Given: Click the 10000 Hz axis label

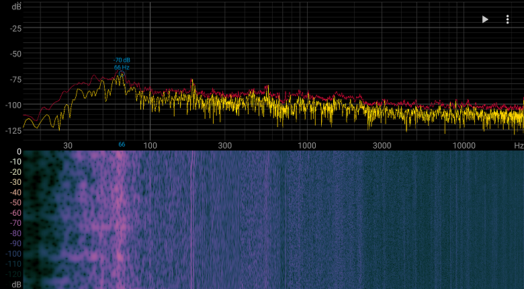Looking at the screenshot, I should (x=464, y=145).
